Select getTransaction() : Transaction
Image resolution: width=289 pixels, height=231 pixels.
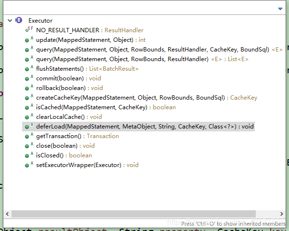[x=78, y=136]
